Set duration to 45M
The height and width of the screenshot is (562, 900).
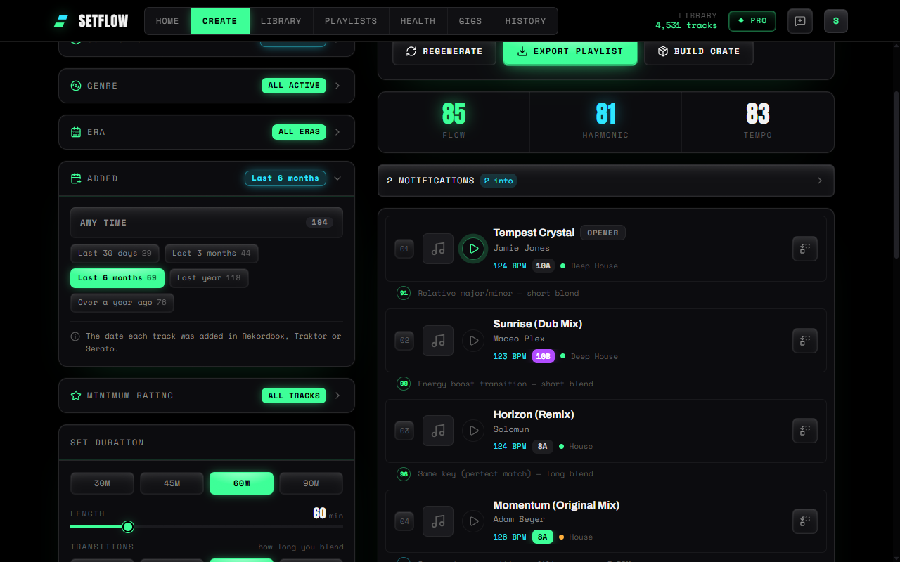click(172, 483)
